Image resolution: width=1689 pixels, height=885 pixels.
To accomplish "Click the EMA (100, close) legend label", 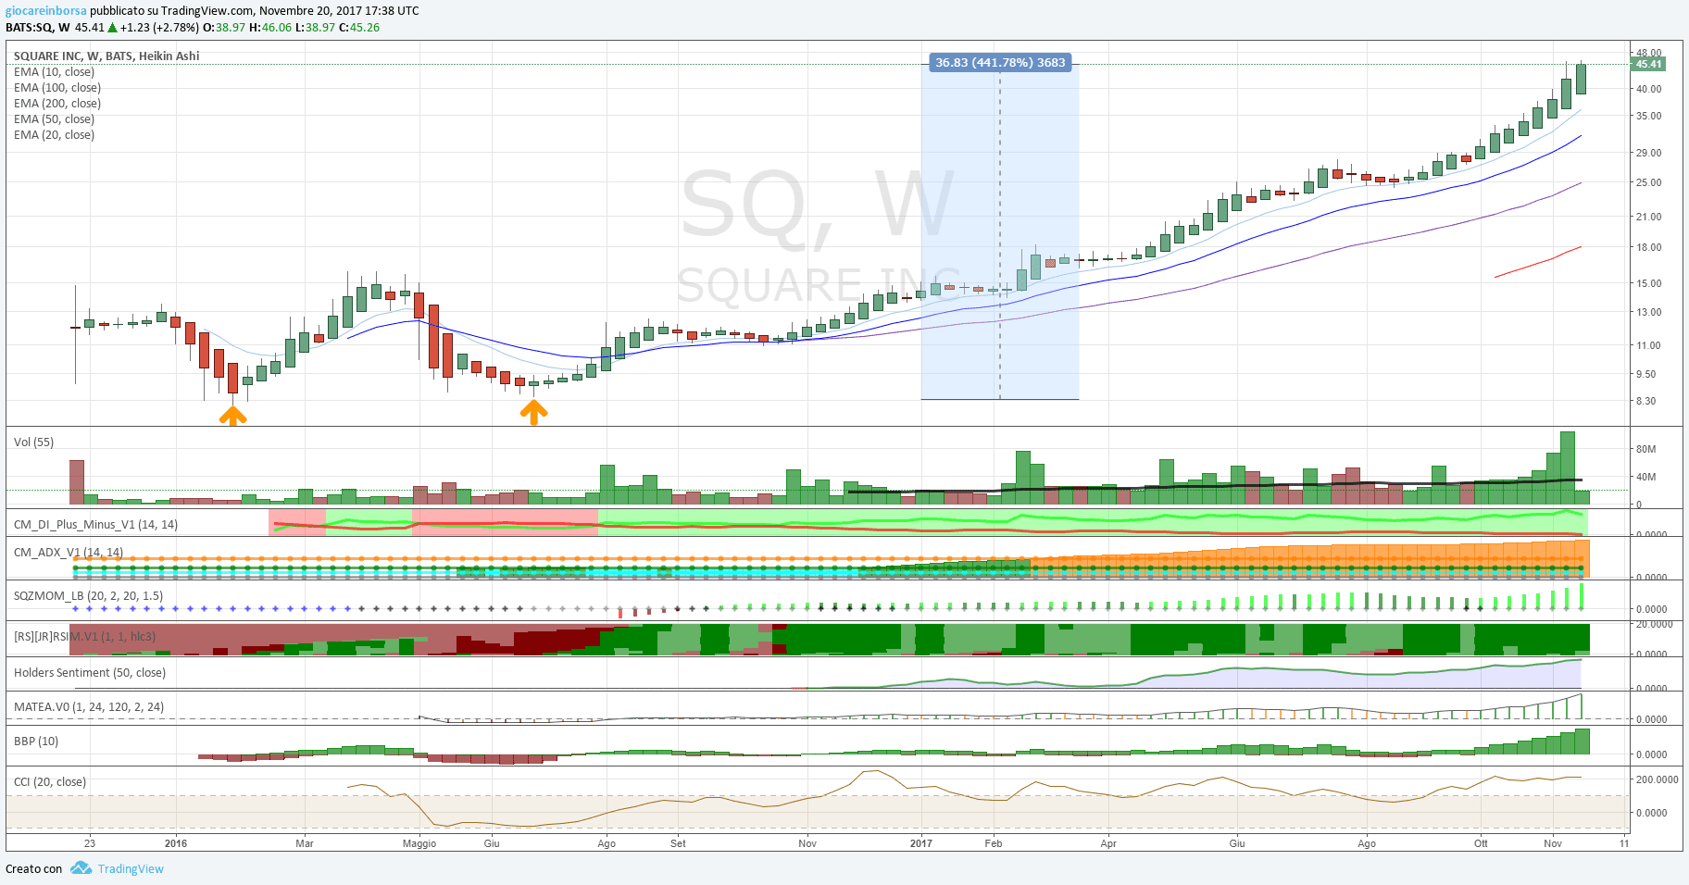I will 57,88.
